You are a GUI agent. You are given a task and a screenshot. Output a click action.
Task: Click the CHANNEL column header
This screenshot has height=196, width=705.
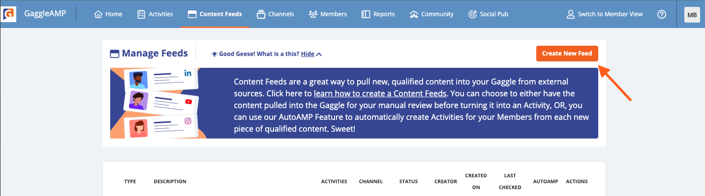[371, 181]
